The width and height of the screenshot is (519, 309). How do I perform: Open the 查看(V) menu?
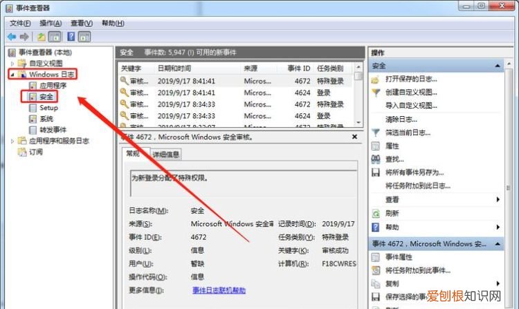82,23
